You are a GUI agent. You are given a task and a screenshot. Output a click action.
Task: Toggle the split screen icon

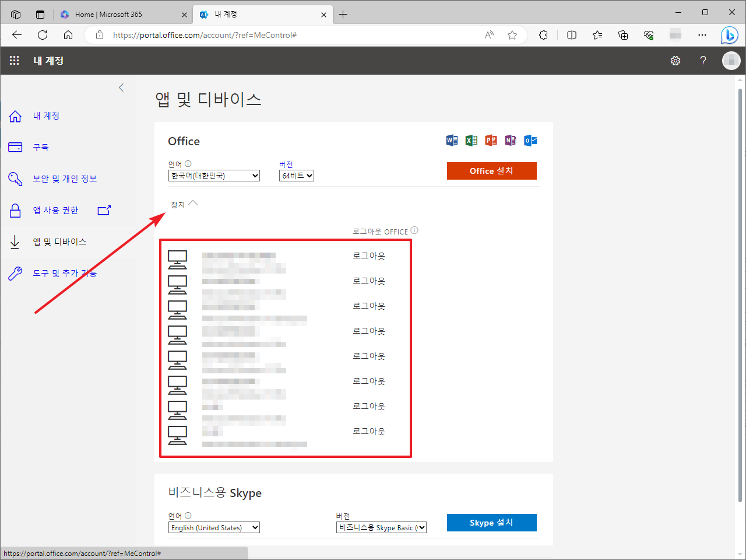pos(572,35)
